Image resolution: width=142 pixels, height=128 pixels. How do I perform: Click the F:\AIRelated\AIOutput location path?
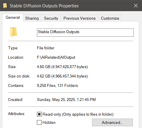(x=56, y=57)
